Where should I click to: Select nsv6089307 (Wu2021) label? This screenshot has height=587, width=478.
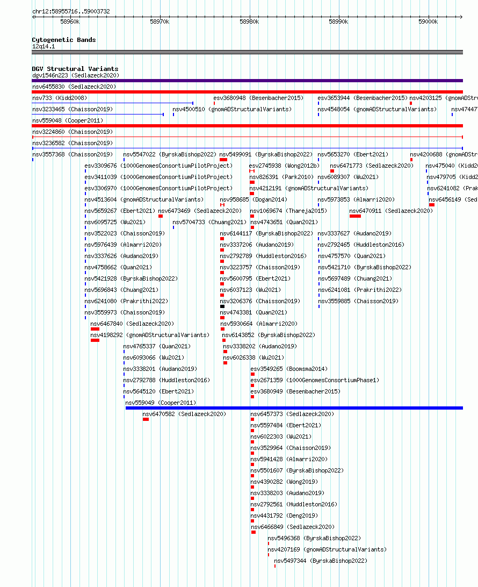click(x=348, y=177)
